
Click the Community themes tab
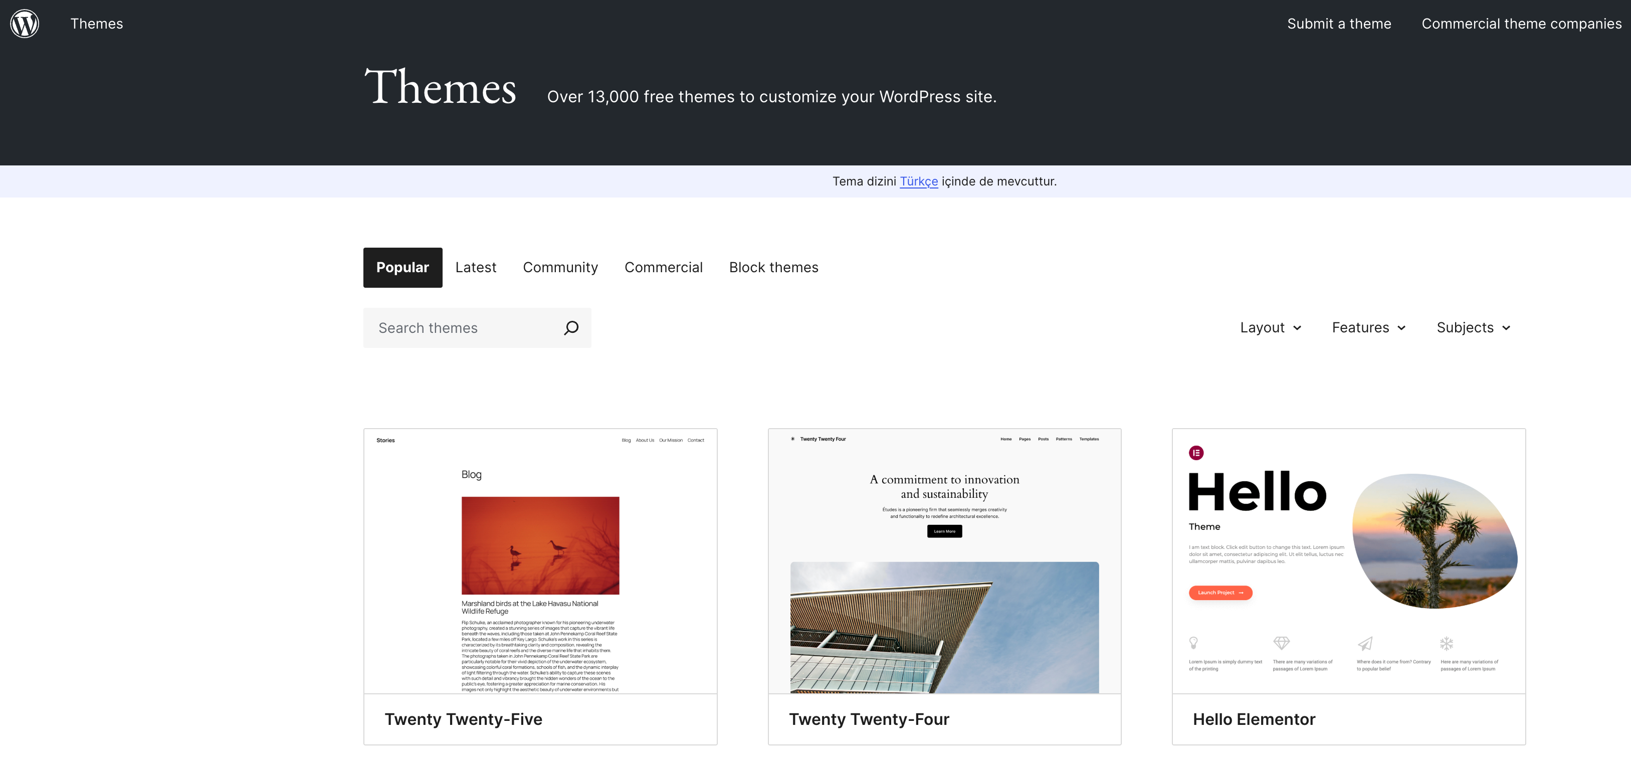[562, 266]
